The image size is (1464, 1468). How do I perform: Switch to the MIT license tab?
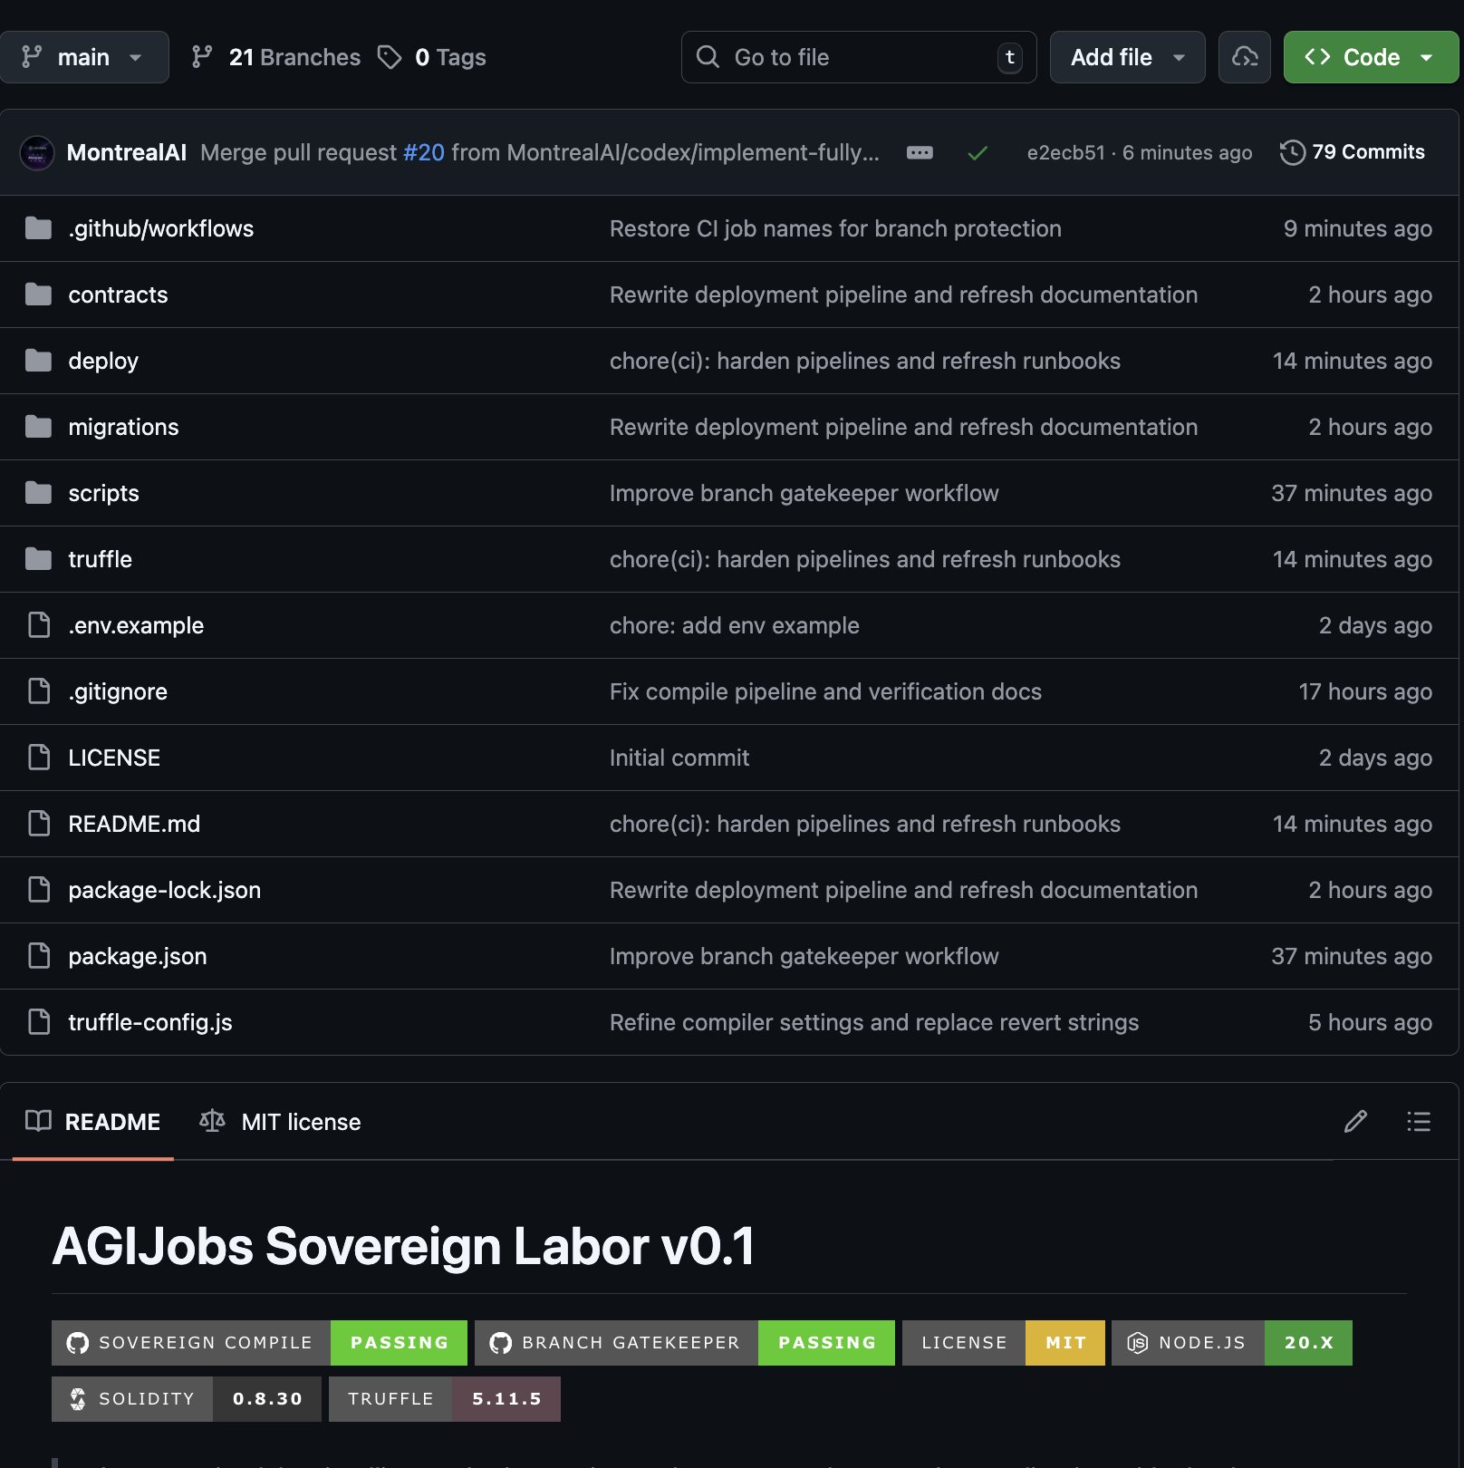click(280, 1122)
